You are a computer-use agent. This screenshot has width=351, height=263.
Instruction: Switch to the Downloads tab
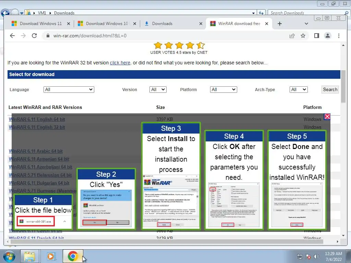[x=173, y=24]
